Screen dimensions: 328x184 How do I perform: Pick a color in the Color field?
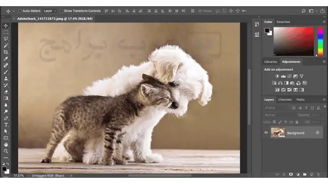294,41
